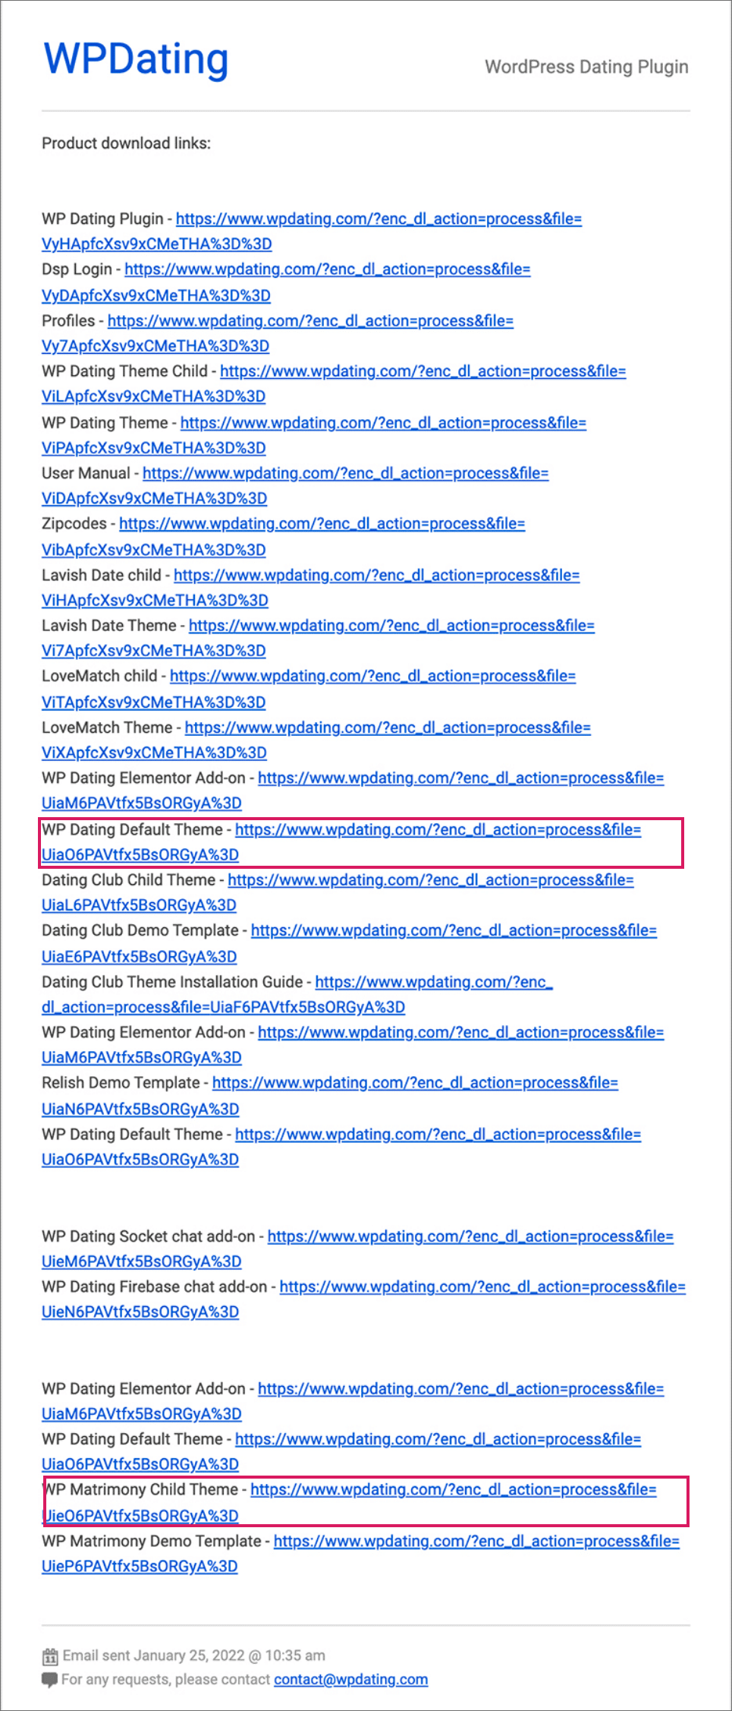The width and height of the screenshot is (732, 1711).
Task: Open the LoveMatch child download link
Action: click(x=372, y=676)
